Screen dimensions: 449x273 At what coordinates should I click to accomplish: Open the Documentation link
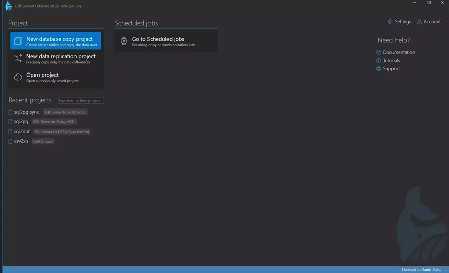click(399, 52)
